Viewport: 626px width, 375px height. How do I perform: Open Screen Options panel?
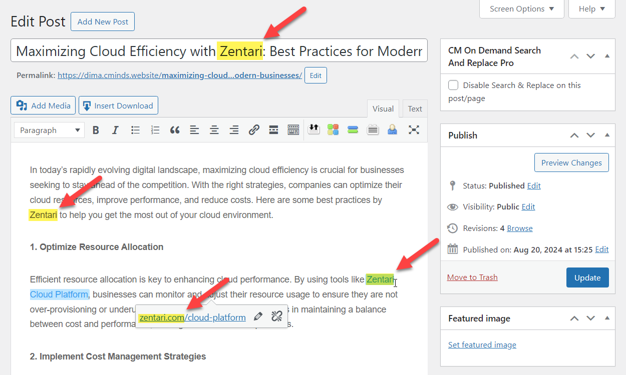pyautogui.click(x=522, y=9)
